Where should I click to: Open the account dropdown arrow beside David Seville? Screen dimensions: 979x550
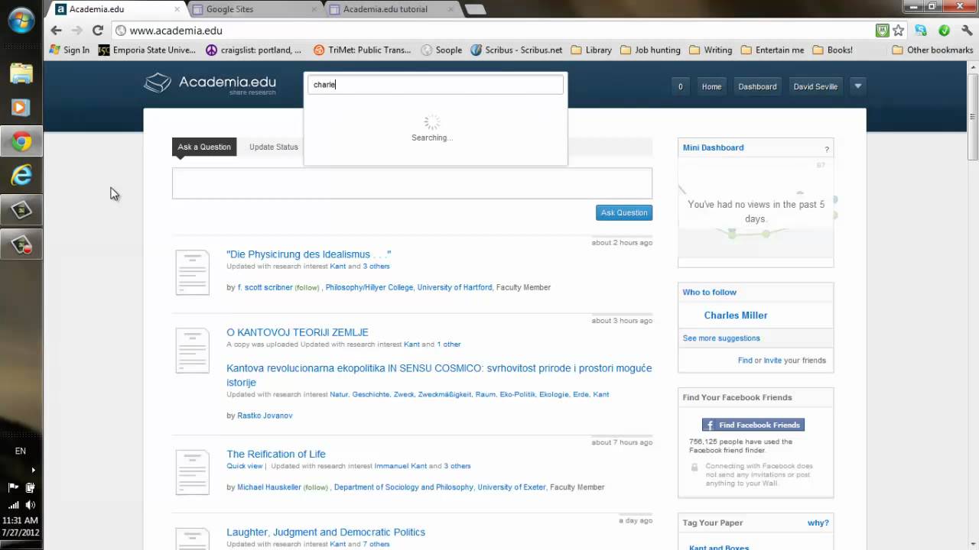point(857,86)
